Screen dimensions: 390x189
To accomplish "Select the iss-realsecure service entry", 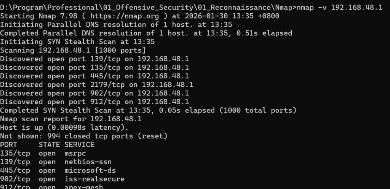I will tap(94, 179).
